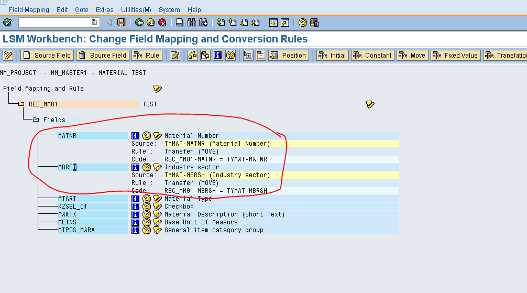Click the Find Next binoculars icon

[x=203, y=23]
